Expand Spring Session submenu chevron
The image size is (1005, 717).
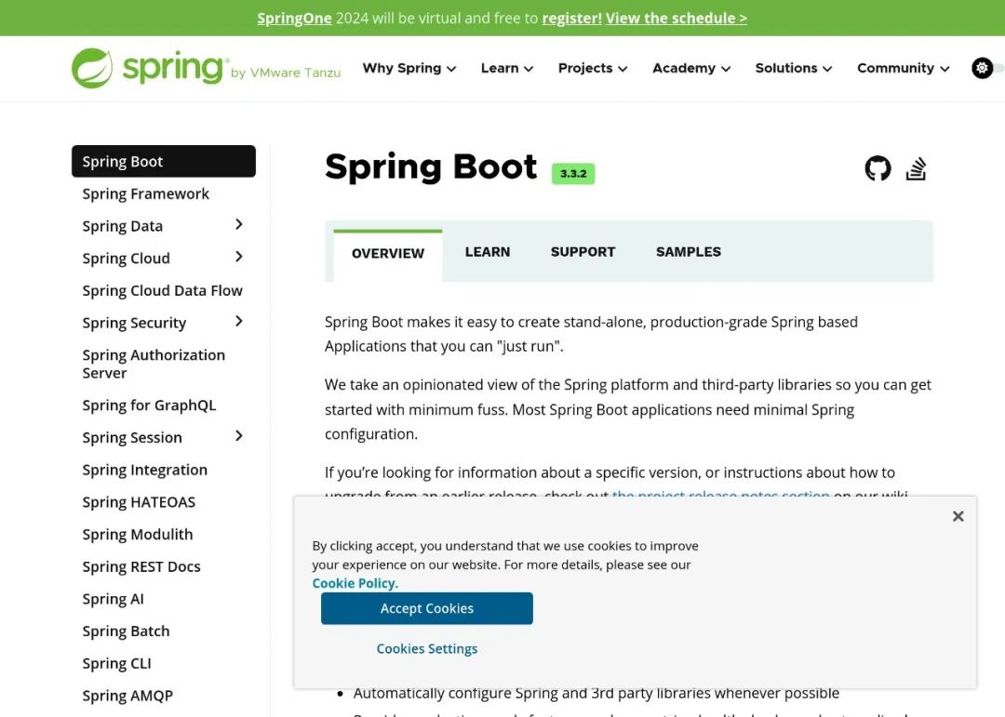(239, 436)
